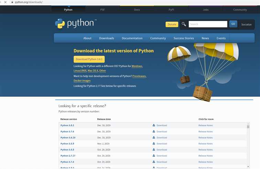Click the yellow Donate button
Viewport: 260px width, 169px height.
click(172, 24)
